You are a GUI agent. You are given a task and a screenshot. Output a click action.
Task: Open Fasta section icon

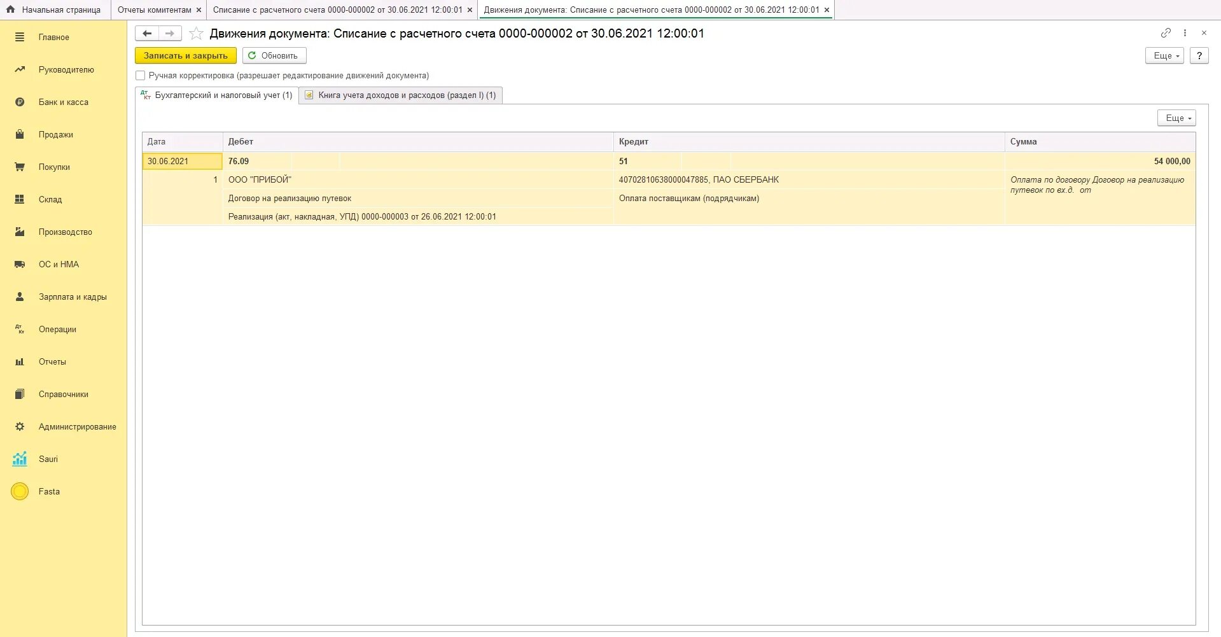click(20, 491)
